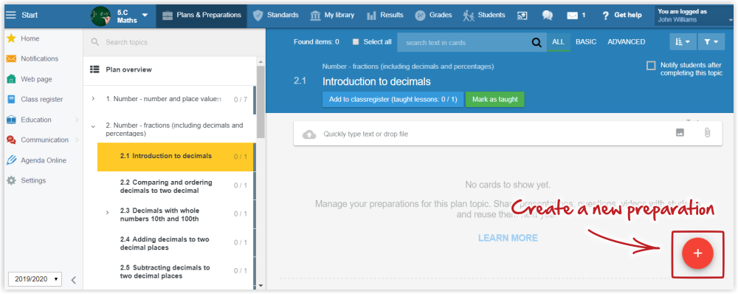Switch card filter to ADVANCED
The image size is (738, 294).
pyautogui.click(x=626, y=42)
